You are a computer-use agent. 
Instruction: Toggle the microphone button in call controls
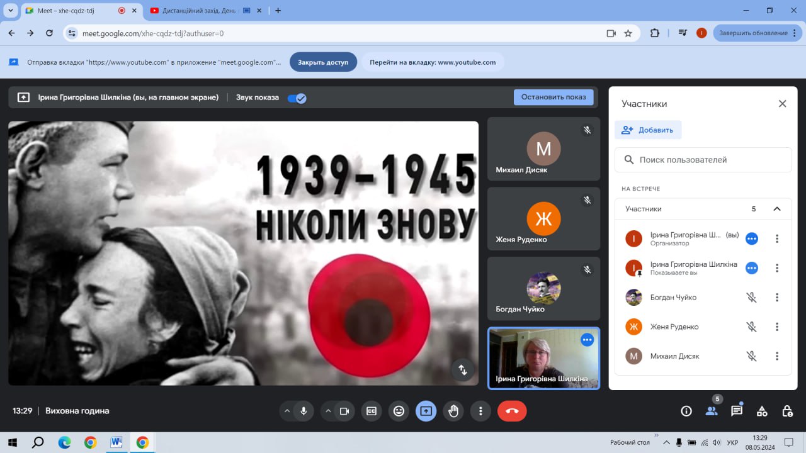[x=304, y=411]
